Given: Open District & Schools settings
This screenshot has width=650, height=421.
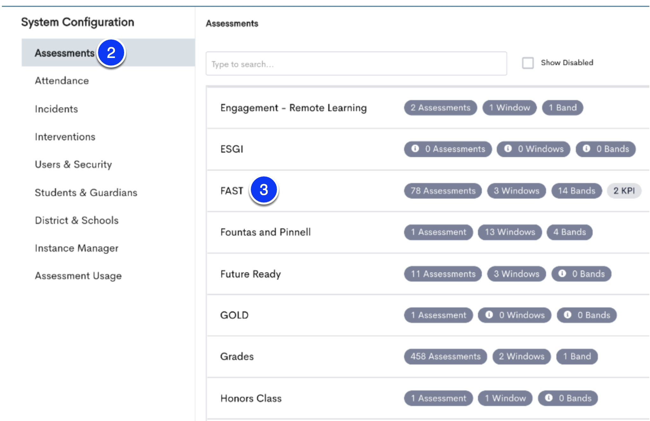Looking at the screenshot, I should coord(77,220).
